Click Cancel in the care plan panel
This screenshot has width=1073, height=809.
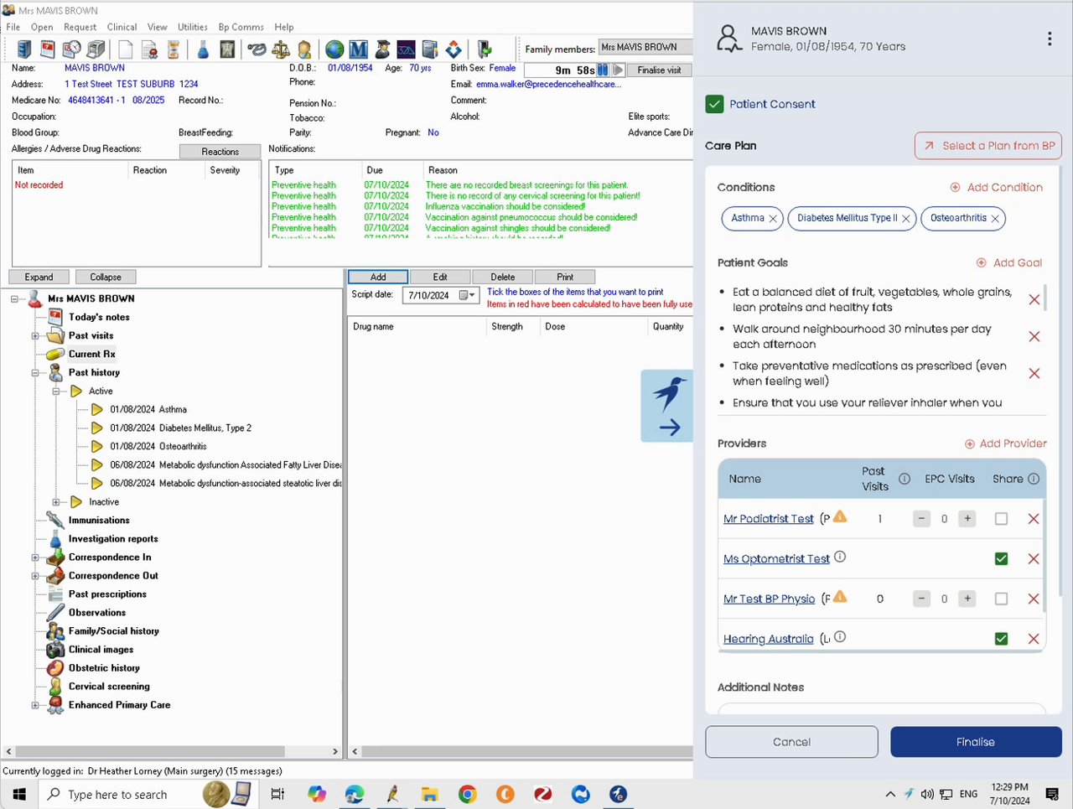791,742
